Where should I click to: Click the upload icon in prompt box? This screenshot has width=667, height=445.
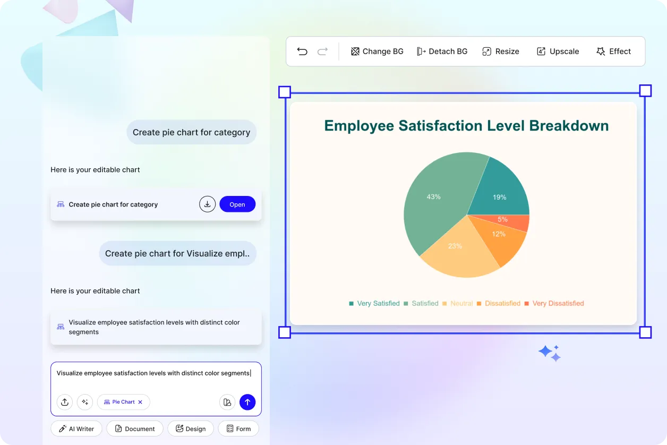pyautogui.click(x=65, y=402)
